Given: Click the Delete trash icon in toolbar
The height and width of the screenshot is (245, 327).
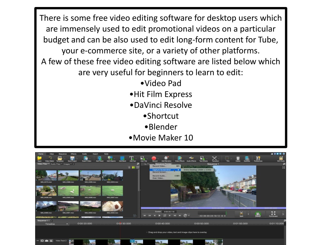Looking at the screenshot, I should (x=238, y=159).
